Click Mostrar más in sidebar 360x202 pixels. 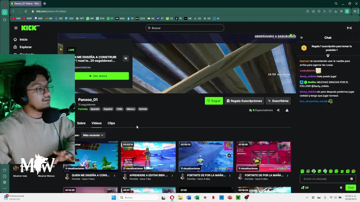point(20,176)
